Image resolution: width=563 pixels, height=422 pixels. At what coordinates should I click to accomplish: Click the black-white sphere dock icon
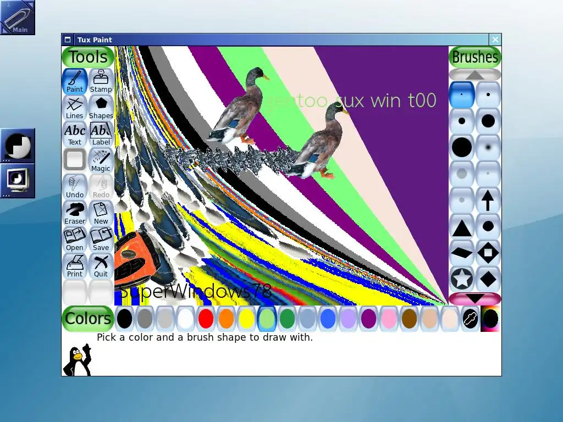point(17,145)
